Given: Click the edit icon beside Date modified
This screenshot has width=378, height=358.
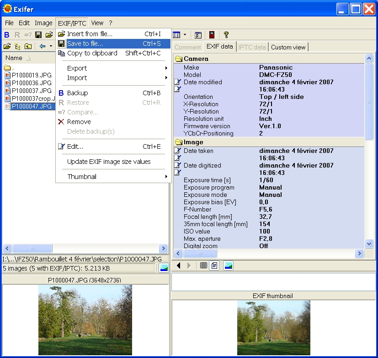Looking at the screenshot, I should tap(178, 82).
